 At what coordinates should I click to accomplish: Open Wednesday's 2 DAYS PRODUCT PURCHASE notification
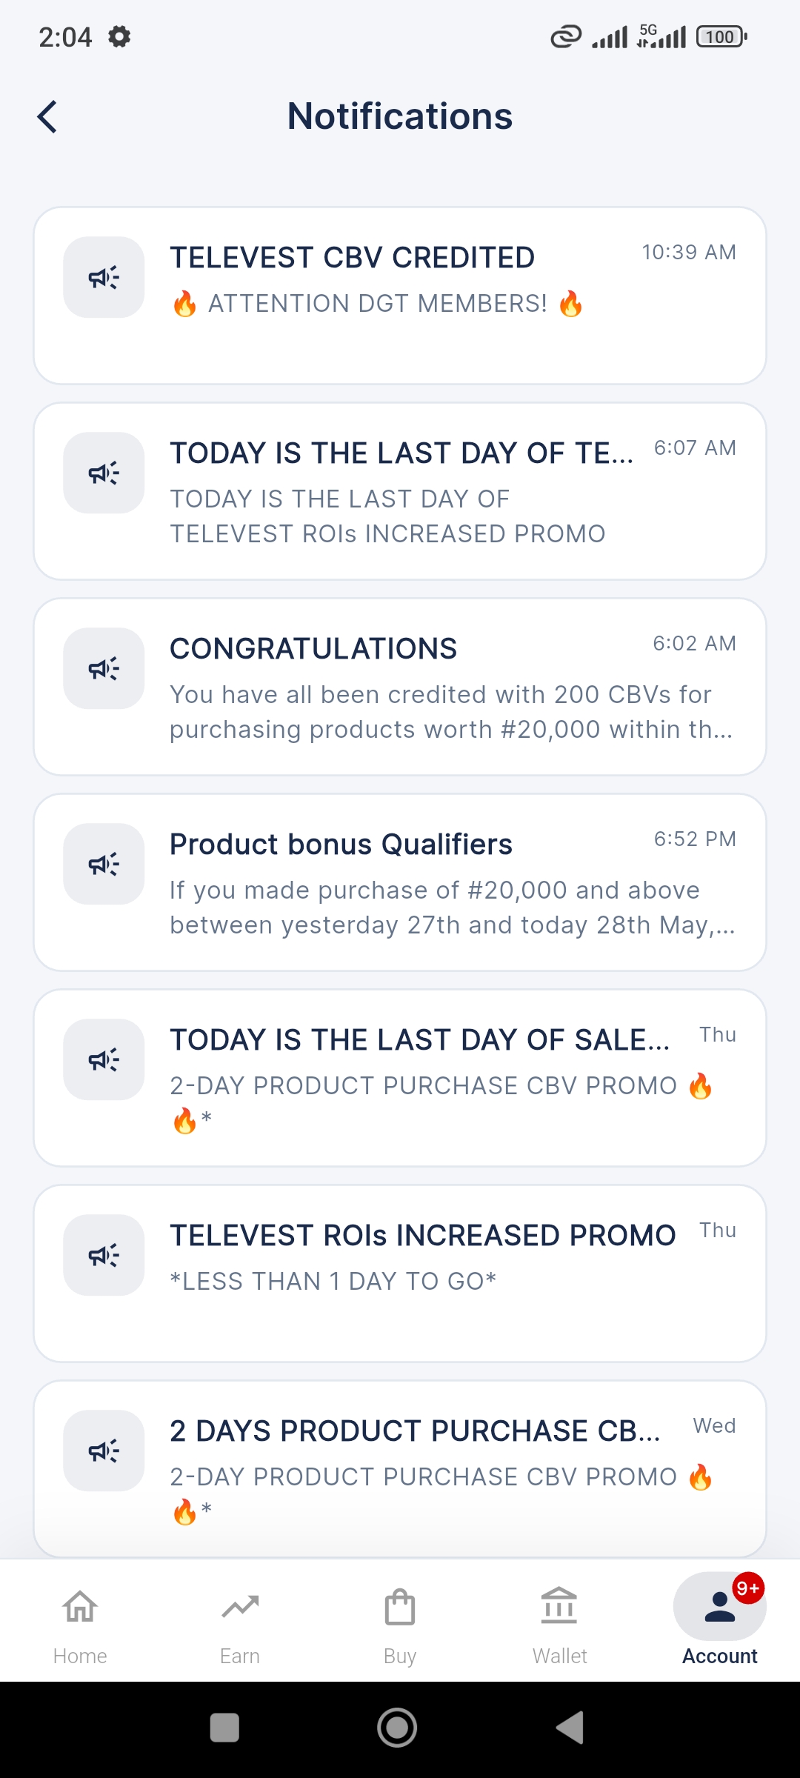pos(400,1469)
